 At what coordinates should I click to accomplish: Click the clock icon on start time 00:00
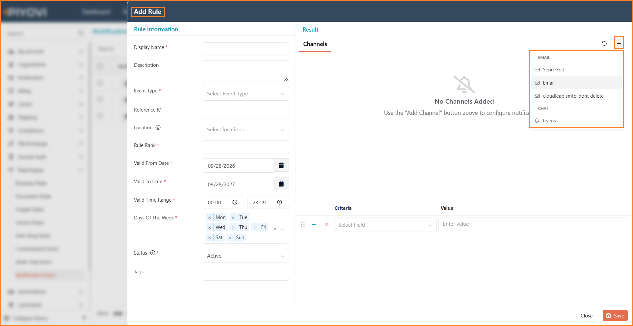[x=235, y=202]
